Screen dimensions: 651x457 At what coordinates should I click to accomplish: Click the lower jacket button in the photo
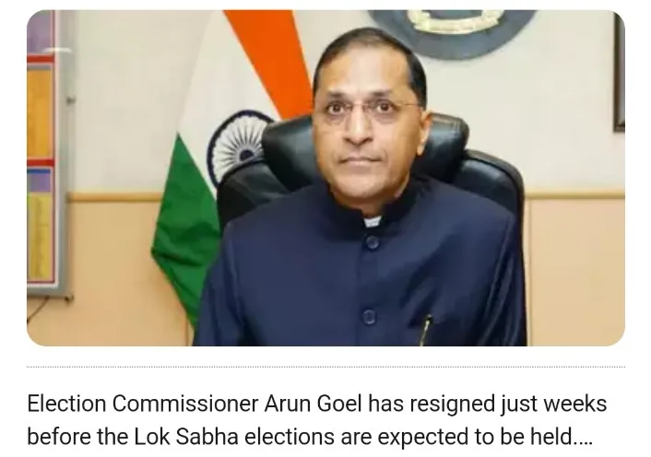[x=369, y=317]
